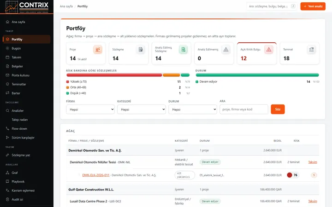Image resolution: width=332 pixels, height=207 pixels.
Task: Click 2 teminat in Demirkol Nilüfer row
Action: (x=293, y=162)
